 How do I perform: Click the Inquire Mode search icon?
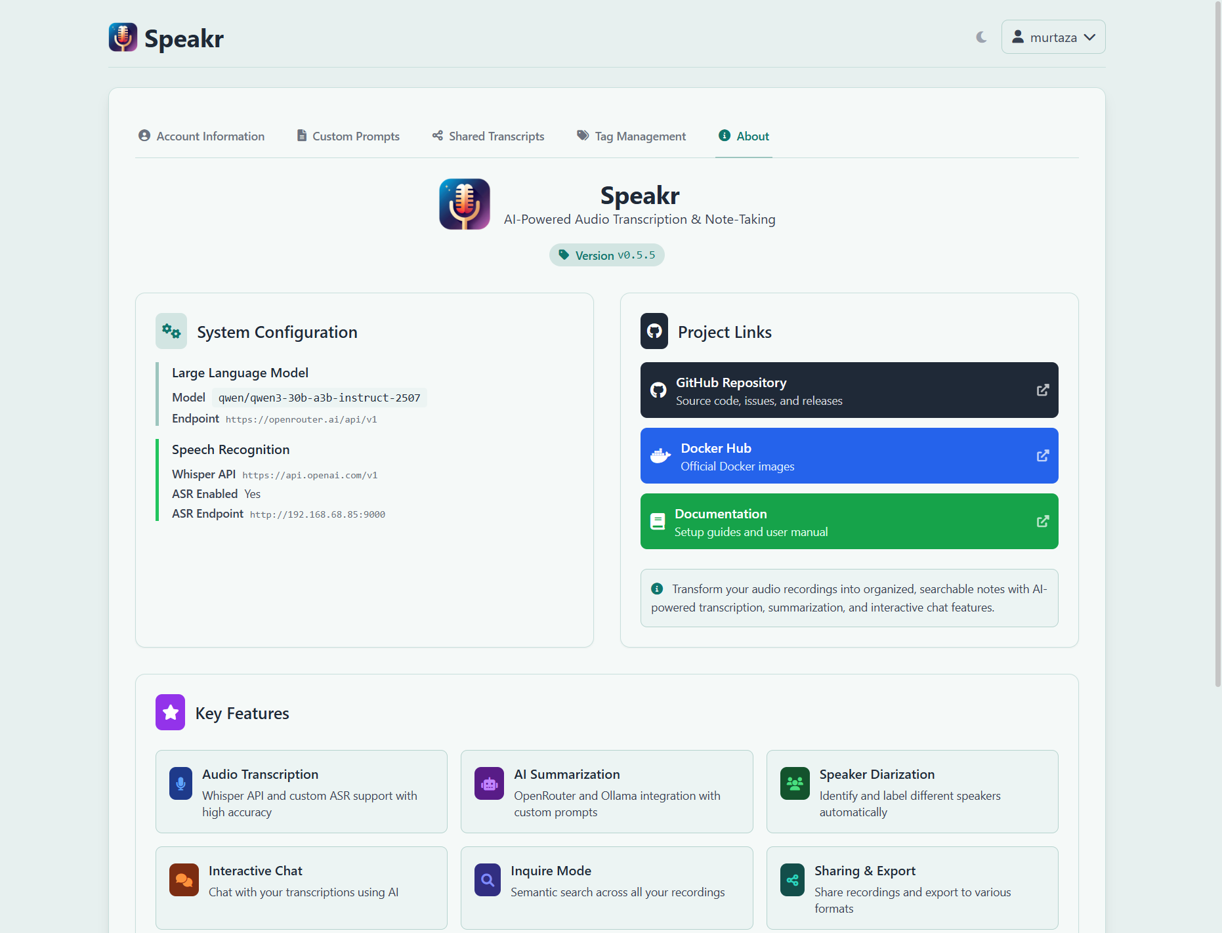(488, 880)
